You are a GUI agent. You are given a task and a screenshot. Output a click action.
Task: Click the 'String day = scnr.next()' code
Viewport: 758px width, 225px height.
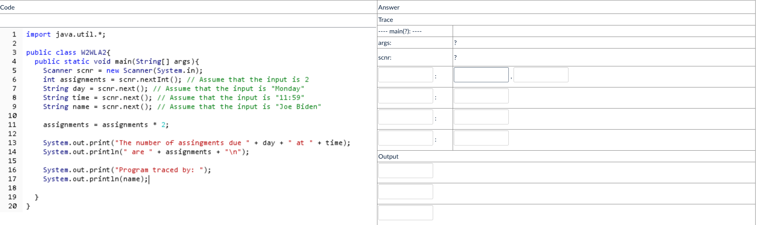coord(96,89)
